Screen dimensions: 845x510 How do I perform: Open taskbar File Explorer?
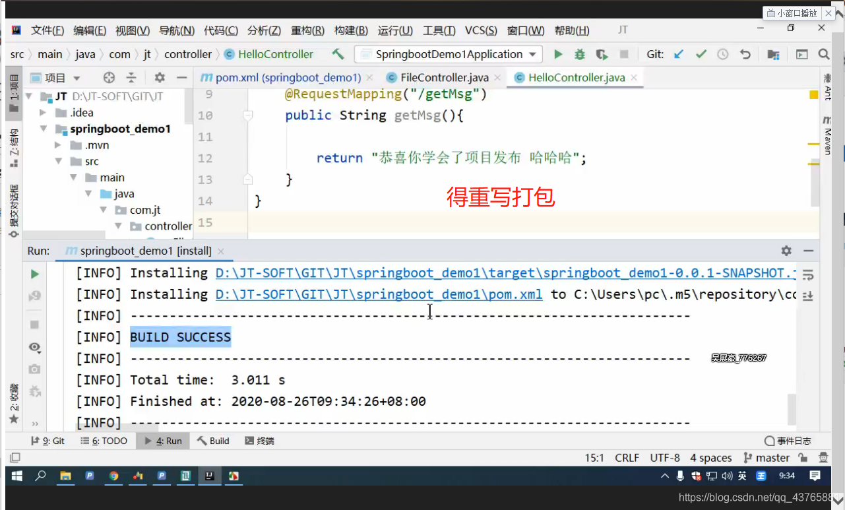pos(65,475)
